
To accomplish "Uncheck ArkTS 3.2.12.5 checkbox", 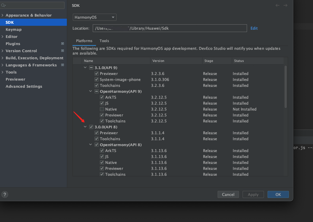I will [x=102, y=97].
